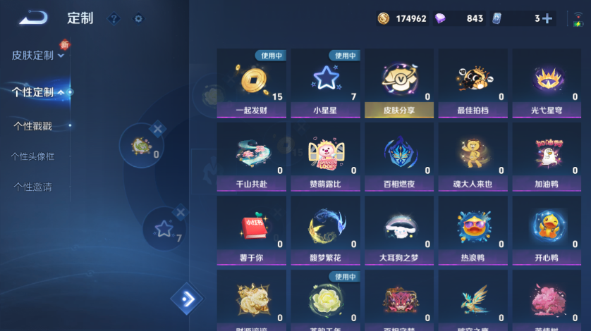The image size is (591, 331).
Task: Choose the 热浪鸭 sunglasses duck icon
Action: [473, 227]
